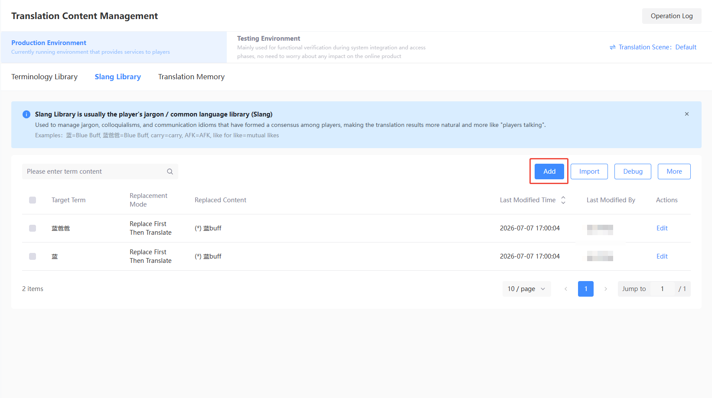This screenshot has height=398, width=712.
Task: Click the Last Modified By header
Action: tap(611, 200)
